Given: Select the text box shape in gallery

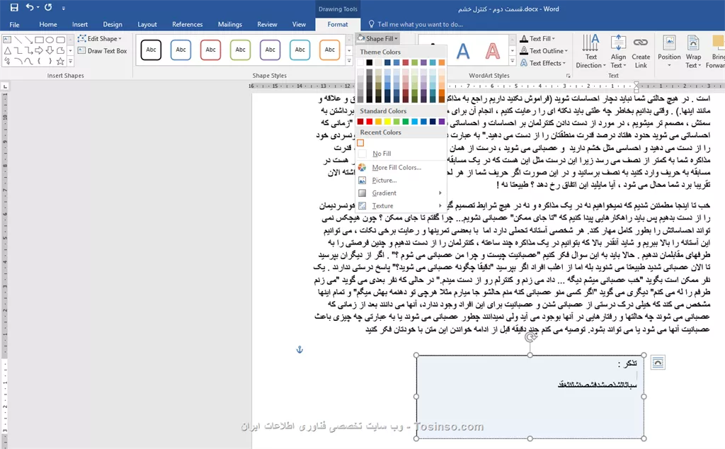Looking at the screenshot, I should coord(8,40).
